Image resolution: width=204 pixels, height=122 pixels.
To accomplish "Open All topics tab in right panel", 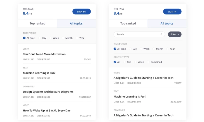I will coord(167,23).
